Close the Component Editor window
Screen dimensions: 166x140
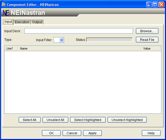162,5
